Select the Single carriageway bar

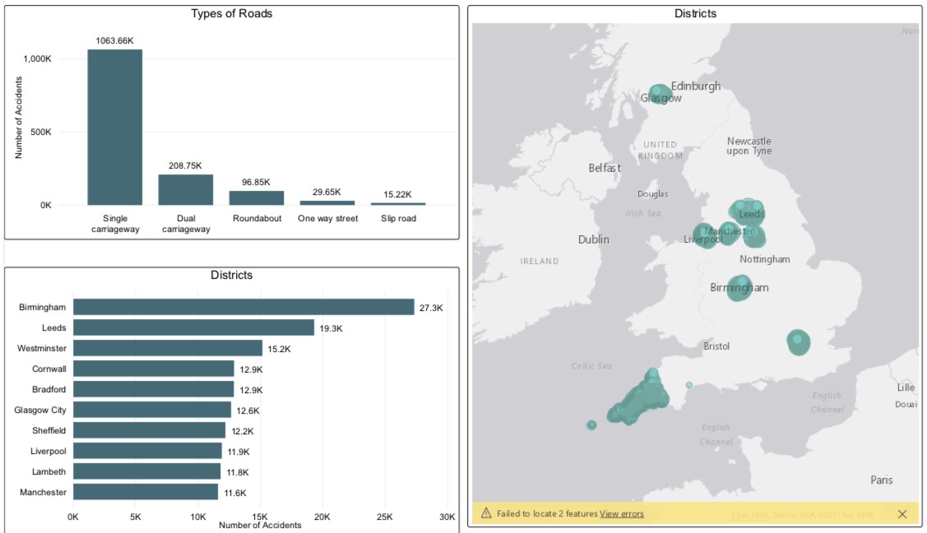(x=115, y=127)
